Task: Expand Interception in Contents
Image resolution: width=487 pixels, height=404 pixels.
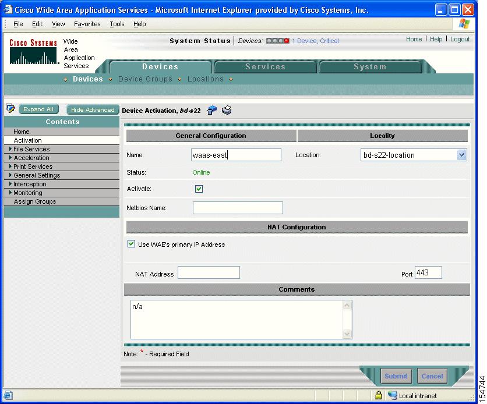Action: [x=10, y=184]
